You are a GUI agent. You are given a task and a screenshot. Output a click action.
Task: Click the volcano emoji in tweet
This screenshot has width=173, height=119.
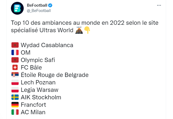[x=79, y=30]
